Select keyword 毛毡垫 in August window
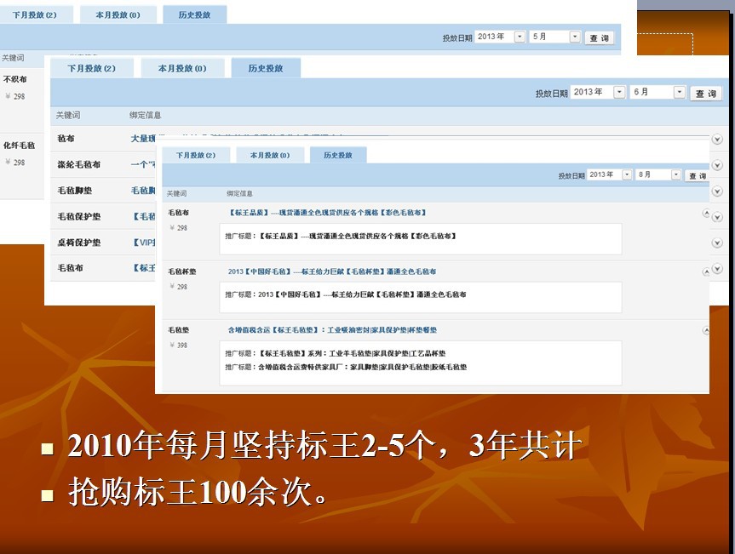735x554 pixels. (x=179, y=330)
